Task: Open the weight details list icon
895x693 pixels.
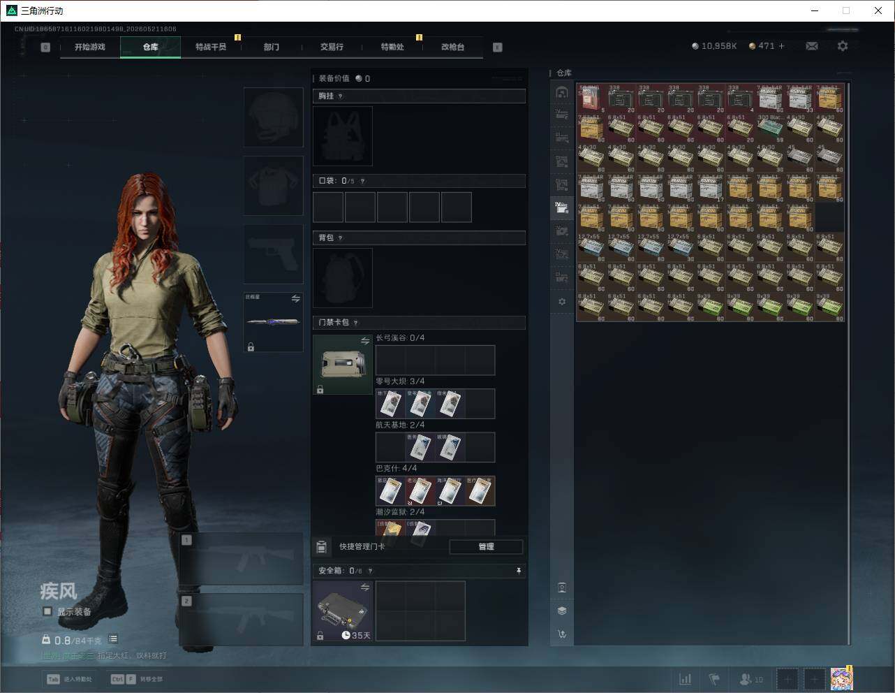Action: pos(113,639)
